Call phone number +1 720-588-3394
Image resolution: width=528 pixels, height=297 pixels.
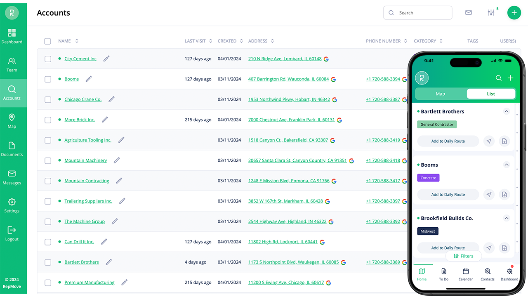pos(383,79)
